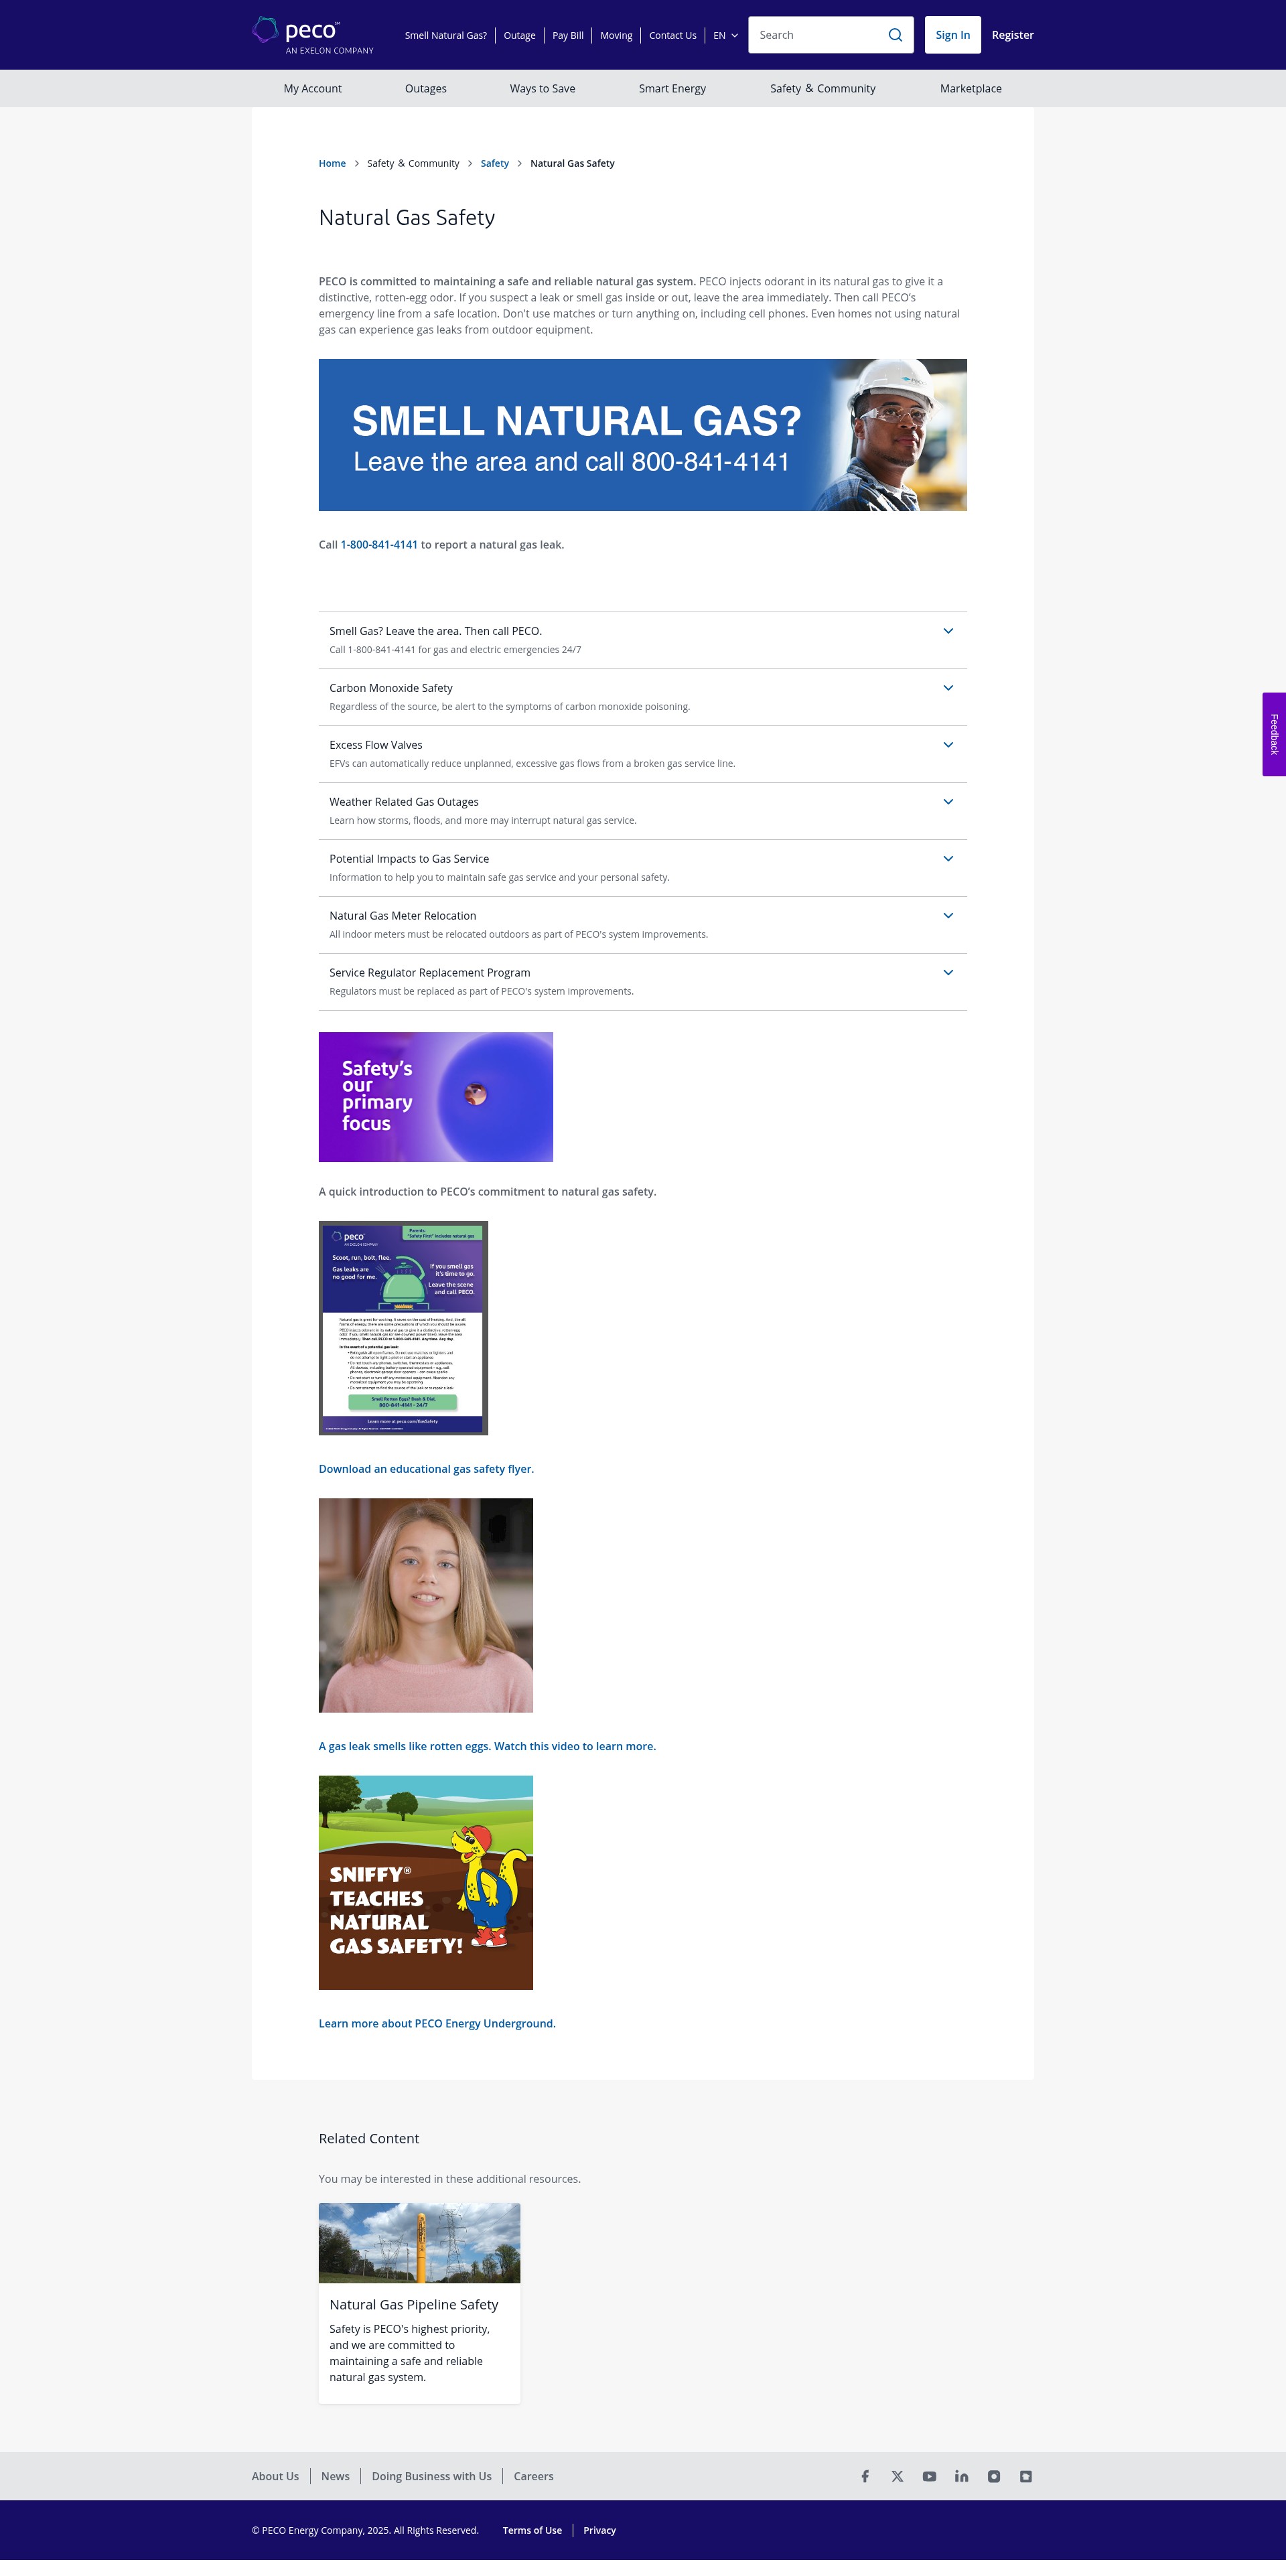This screenshot has height=2576, width=1286.
Task: Click the gas safety flyer thumbnail
Action: pyautogui.click(x=403, y=1328)
